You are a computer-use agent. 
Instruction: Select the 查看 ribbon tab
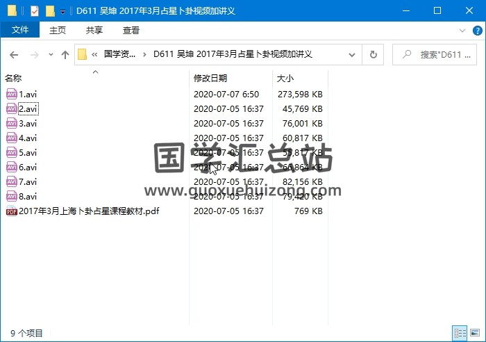pos(131,30)
